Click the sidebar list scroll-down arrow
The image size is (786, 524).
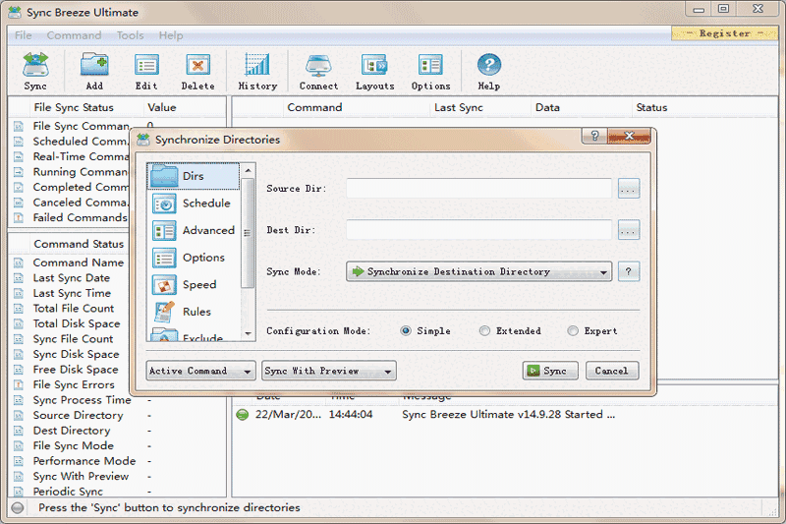pyautogui.click(x=248, y=334)
